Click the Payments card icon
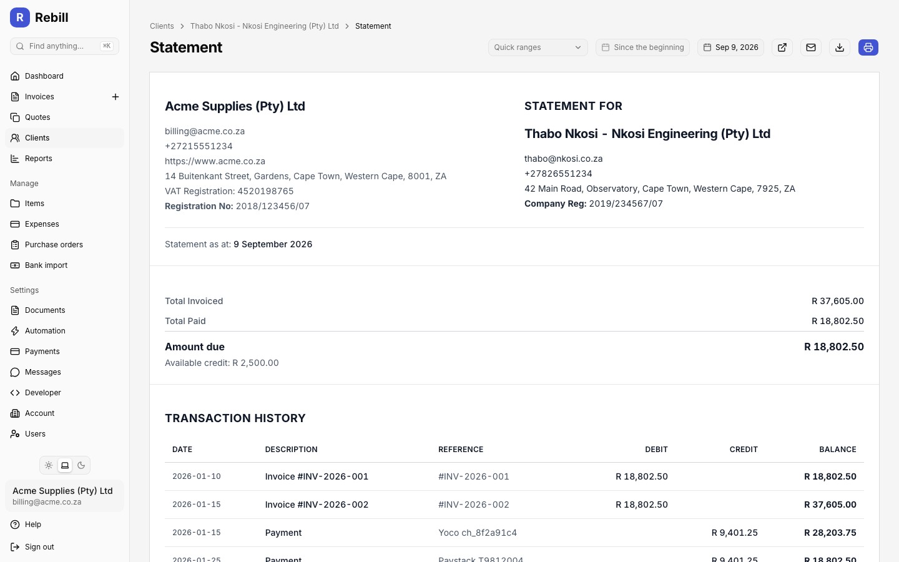Viewport: 899px width, 562px height. 15,352
